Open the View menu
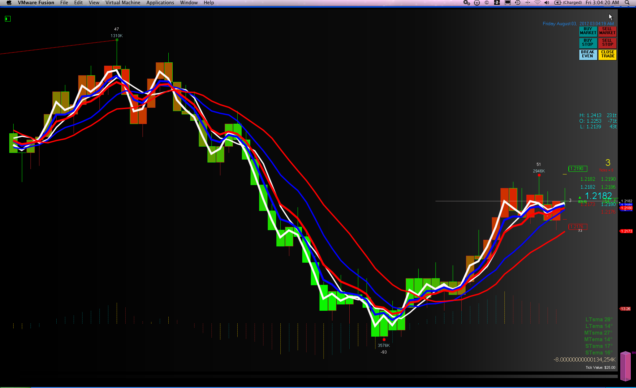 click(x=94, y=3)
